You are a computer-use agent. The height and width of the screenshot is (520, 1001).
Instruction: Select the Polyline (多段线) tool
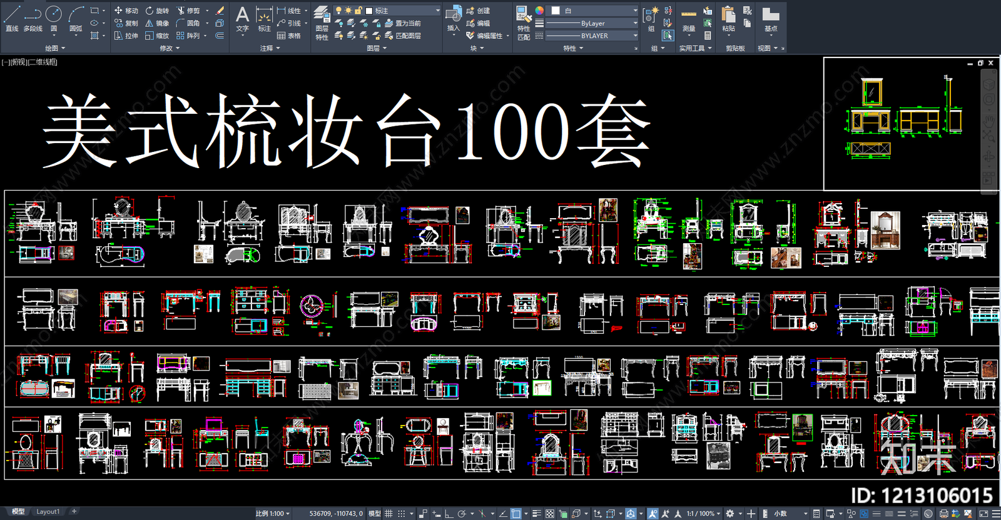point(33,18)
